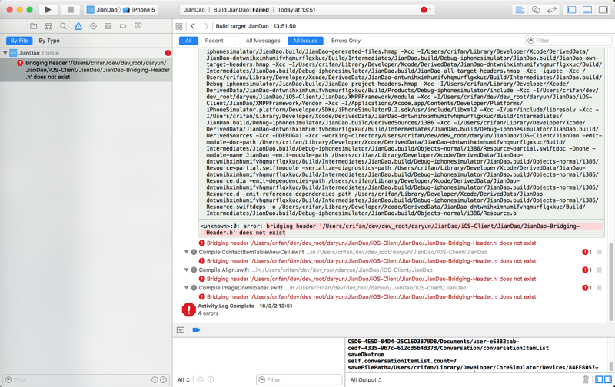
Task: Open variables view All scope menu
Action: coord(184,380)
